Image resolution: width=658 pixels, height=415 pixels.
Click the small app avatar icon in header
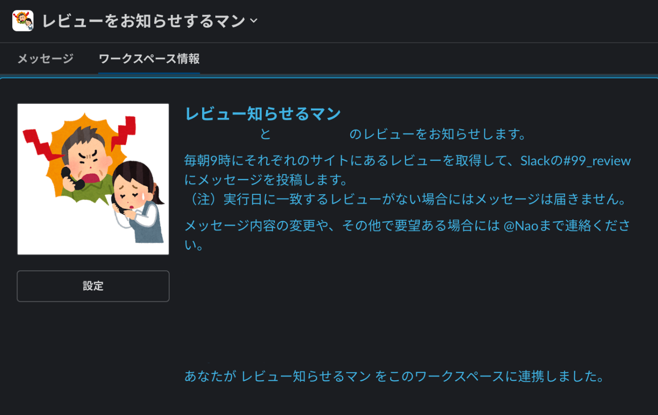23,21
